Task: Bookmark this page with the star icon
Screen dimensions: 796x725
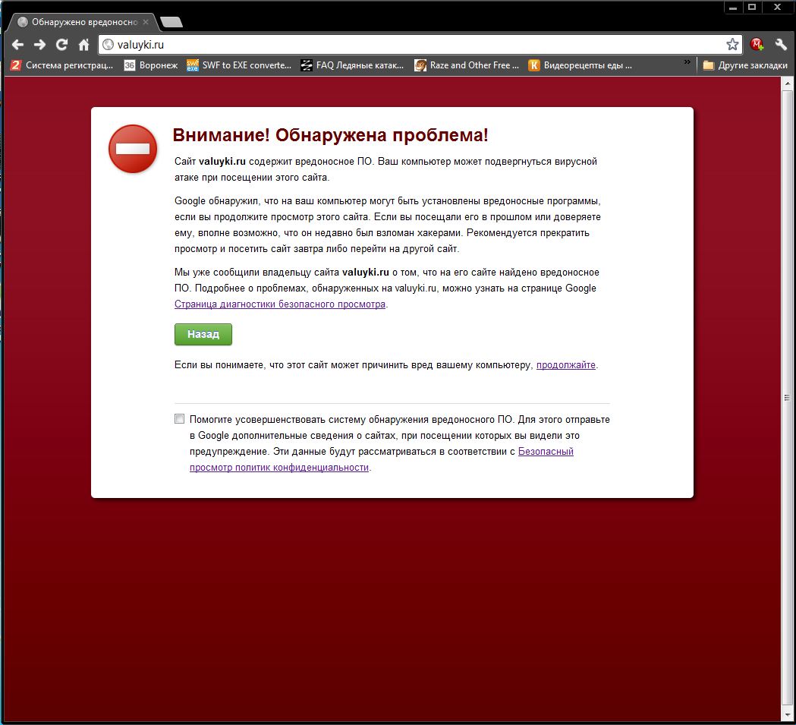Action: 732,45
